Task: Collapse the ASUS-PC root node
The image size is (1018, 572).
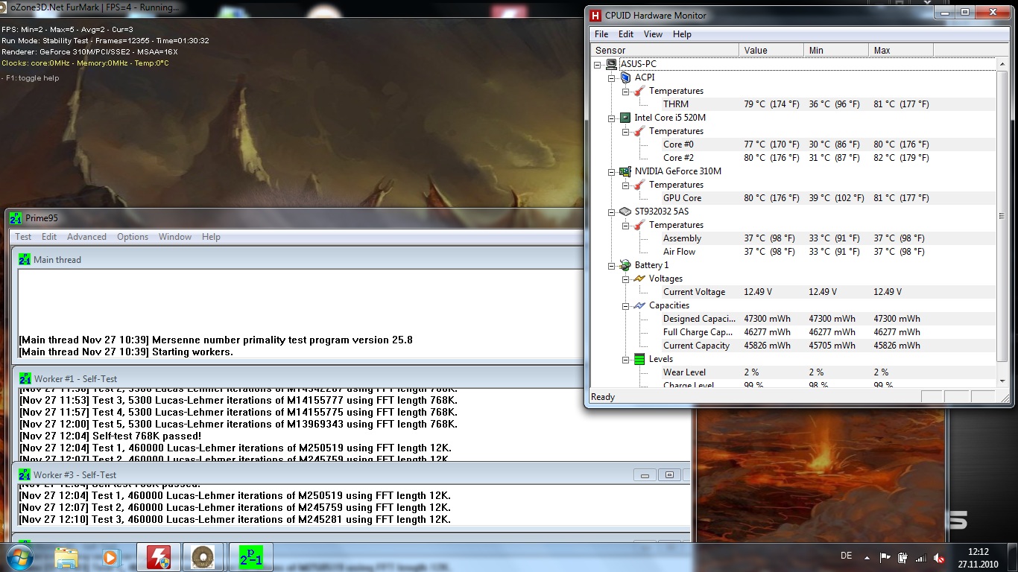Action: coord(598,64)
